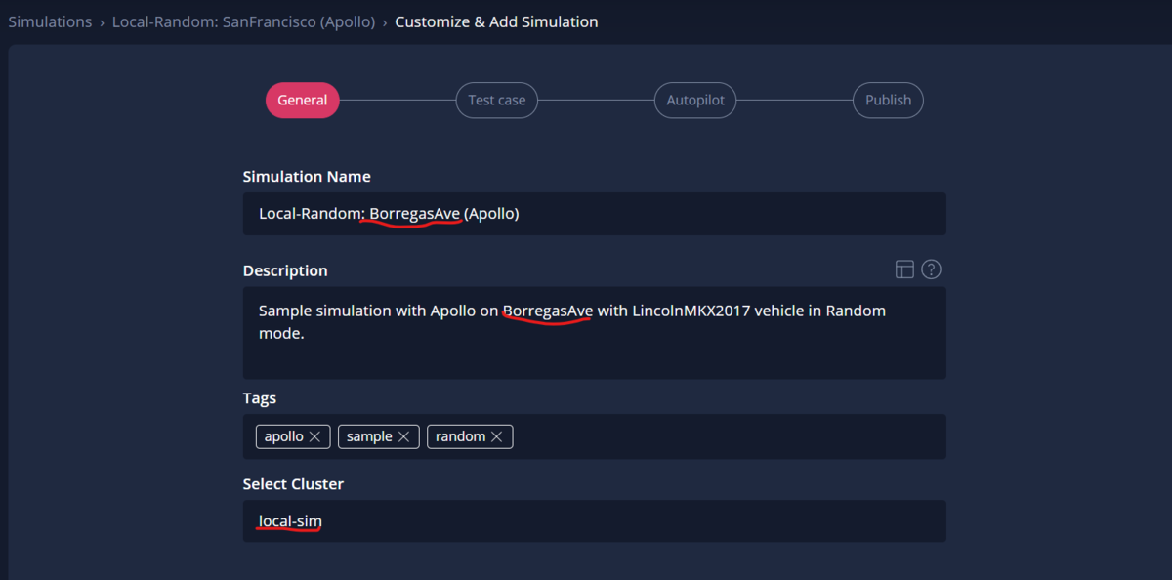Select the apollo tag label
Image resolution: width=1172 pixels, height=580 pixels.
click(x=284, y=436)
